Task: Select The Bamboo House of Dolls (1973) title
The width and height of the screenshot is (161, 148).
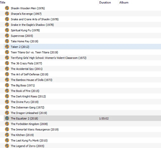Action: 32,80
